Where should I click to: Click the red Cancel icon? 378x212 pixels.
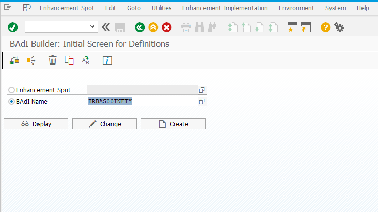(167, 27)
